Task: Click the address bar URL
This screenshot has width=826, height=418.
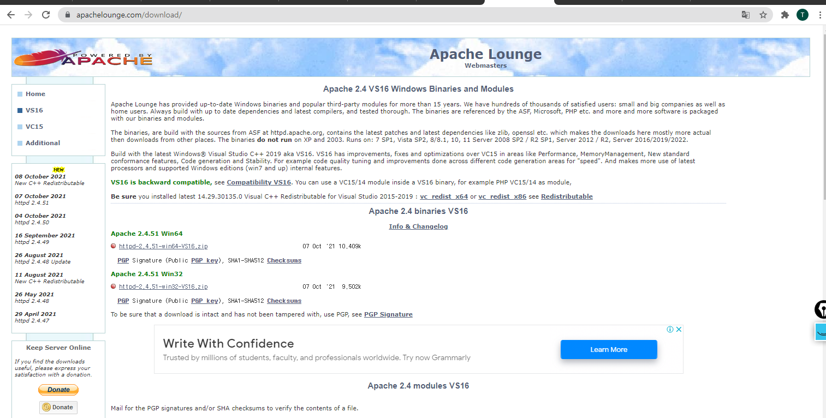Action: tap(129, 15)
